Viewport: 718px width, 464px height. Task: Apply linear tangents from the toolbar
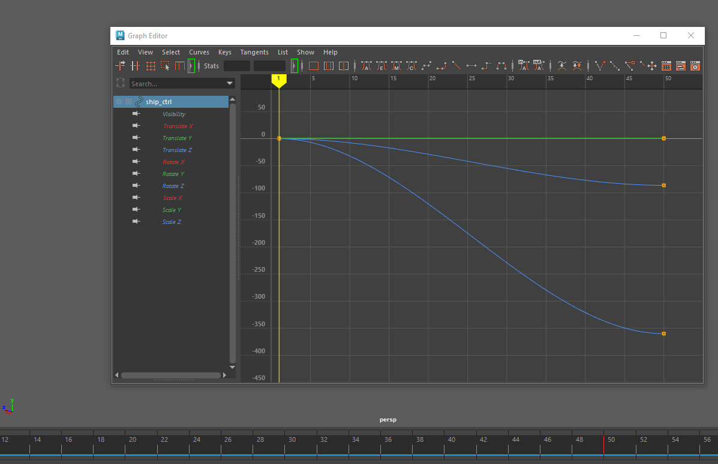tap(456, 66)
